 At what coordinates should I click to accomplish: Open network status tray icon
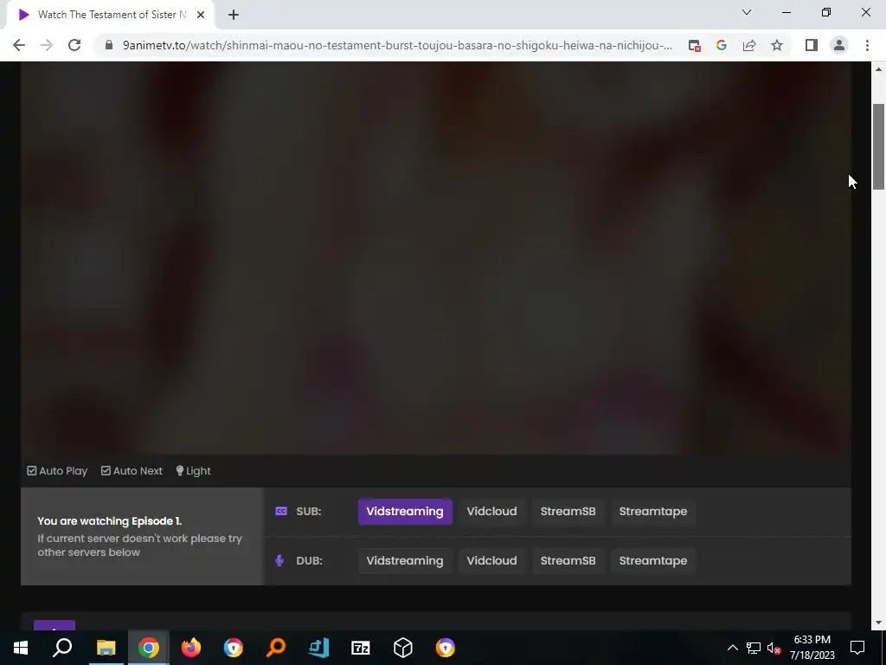[754, 648]
